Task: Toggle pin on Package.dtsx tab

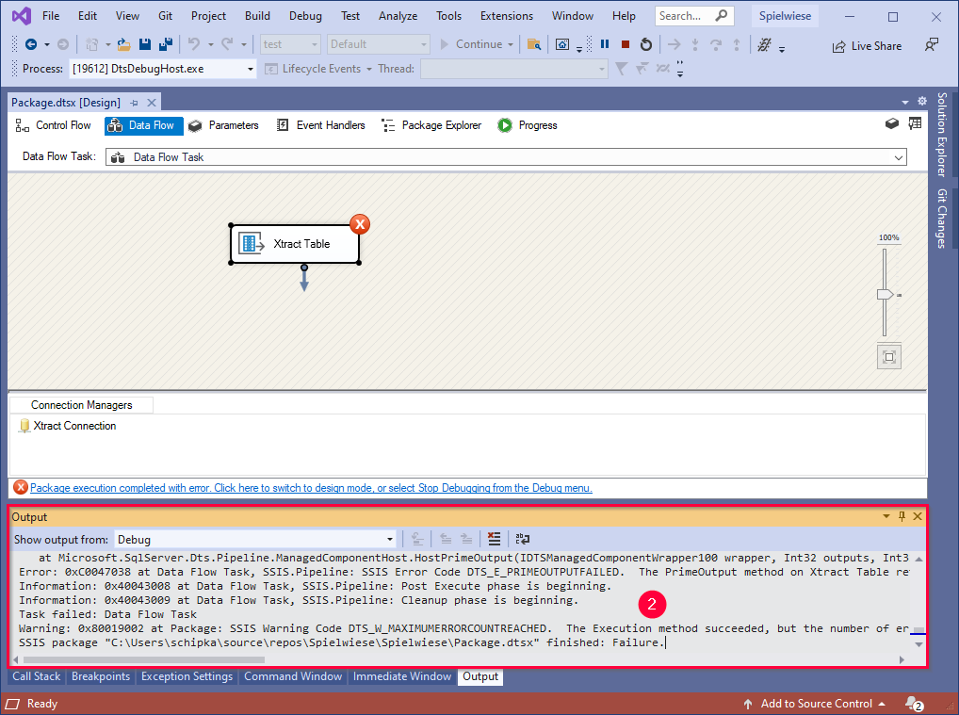Action: click(134, 103)
